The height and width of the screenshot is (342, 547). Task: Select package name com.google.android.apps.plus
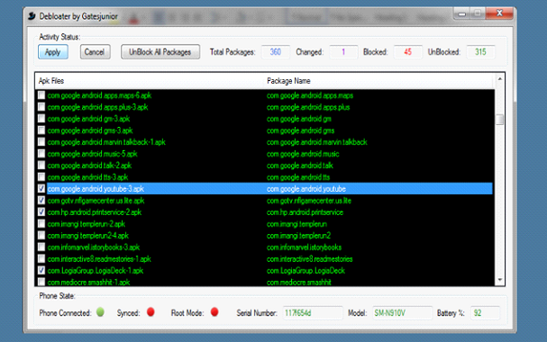point(308,107)
